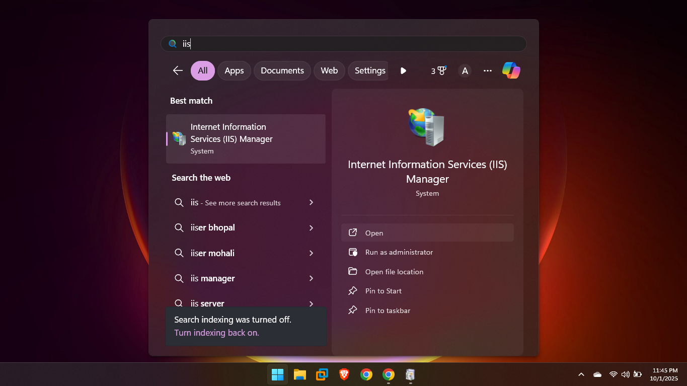Screen dimensions: 687x386
Task: Choose Run as administrator
Action: 399,252
